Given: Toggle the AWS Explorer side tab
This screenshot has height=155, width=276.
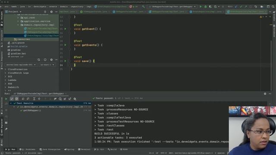Looking at the screenshot, I should pos(2,127).
